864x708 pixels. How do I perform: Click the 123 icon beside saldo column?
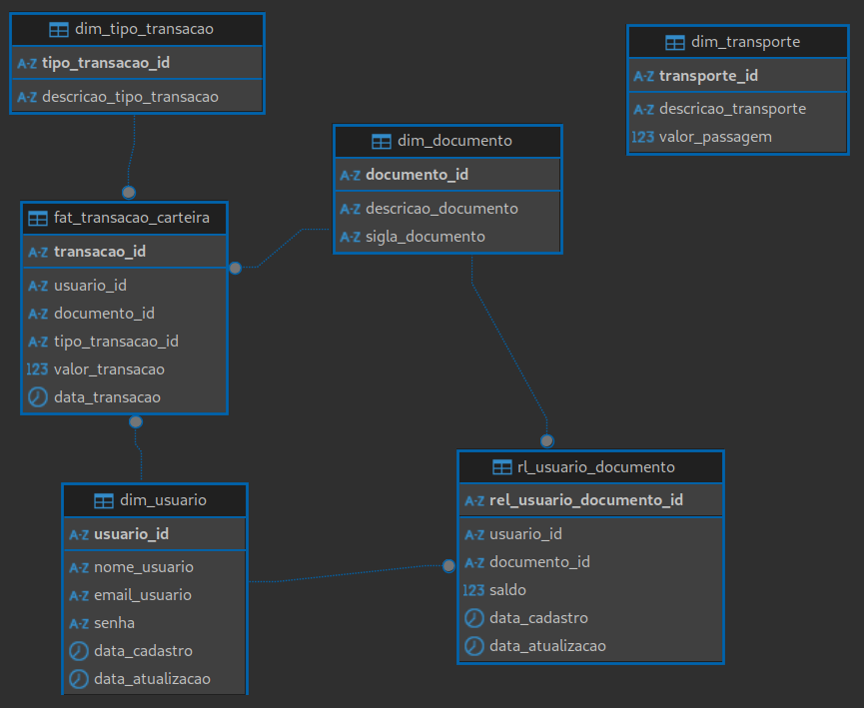(x=473, y=590)
